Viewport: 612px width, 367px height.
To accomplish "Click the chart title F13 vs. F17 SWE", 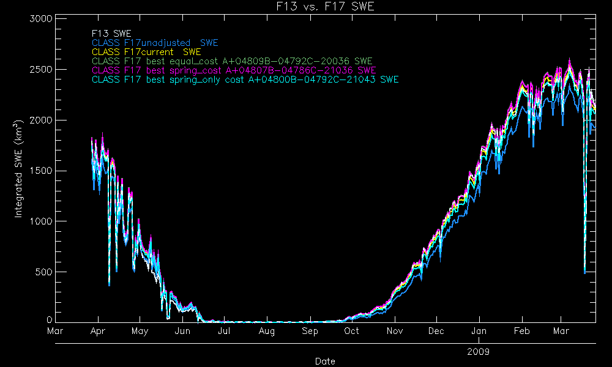I will [x=325, y=7].
